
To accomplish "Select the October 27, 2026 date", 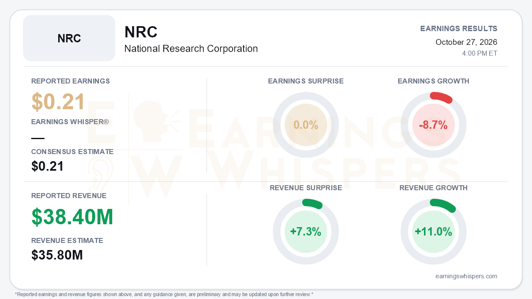I will pyautogui.click(x=466, y=42).
